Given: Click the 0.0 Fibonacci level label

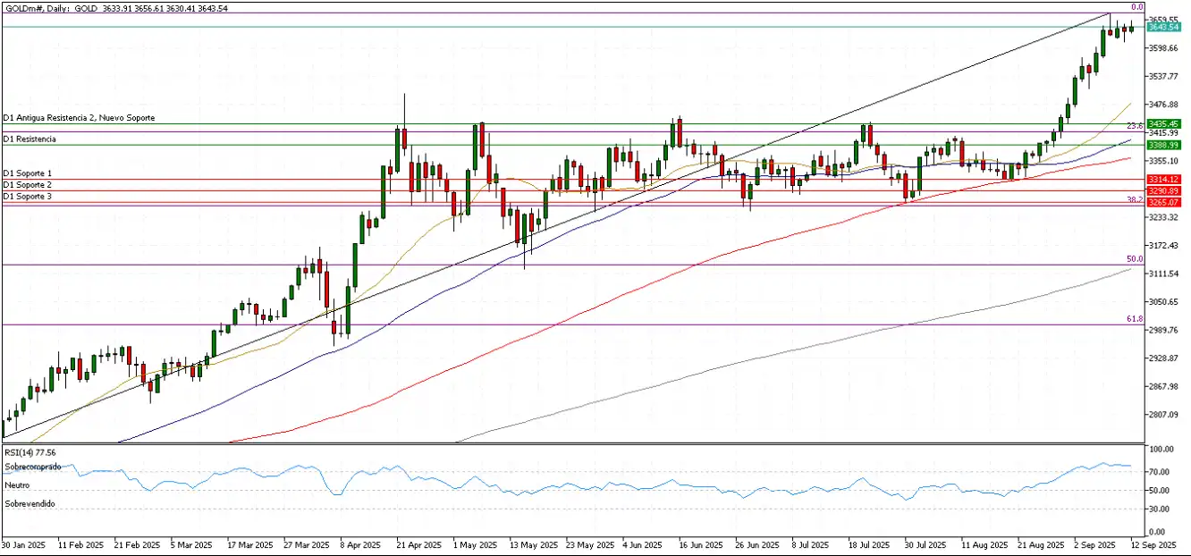Looking at the screenshot, I should pos(1137,7).
